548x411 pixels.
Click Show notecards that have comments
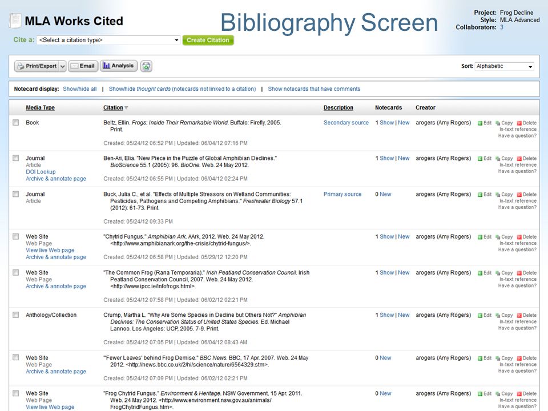(314, 89)
